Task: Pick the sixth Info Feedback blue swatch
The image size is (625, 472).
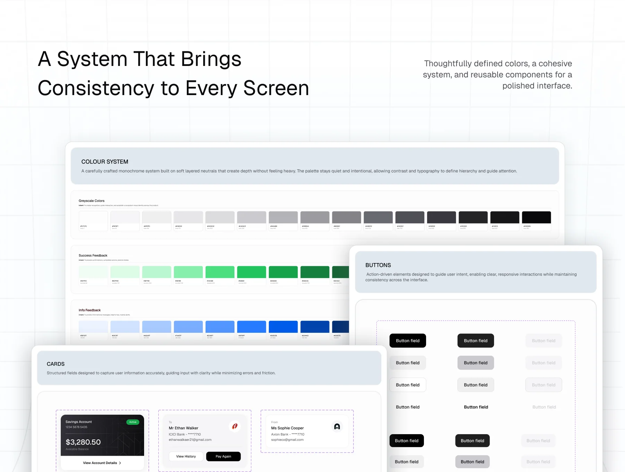Action: [x=252, y=330]
